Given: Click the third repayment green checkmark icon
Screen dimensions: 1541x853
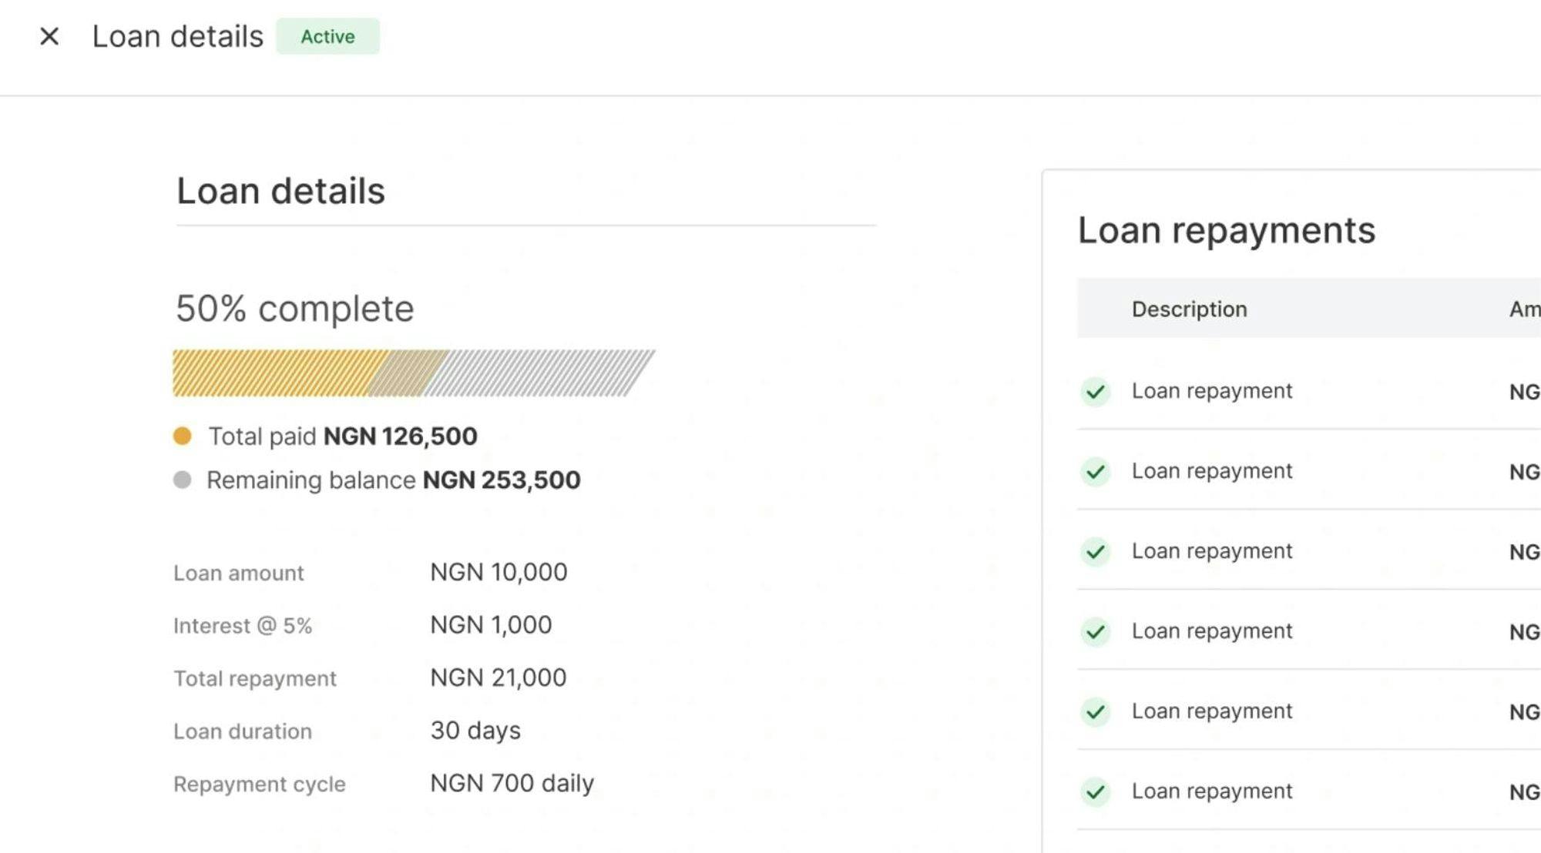Looking at the screenshot, I should click(x=1095, y=552).
